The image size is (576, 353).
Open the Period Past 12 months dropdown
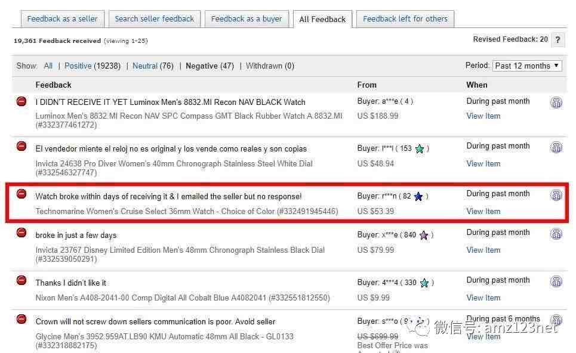click(x=527, y=66)
